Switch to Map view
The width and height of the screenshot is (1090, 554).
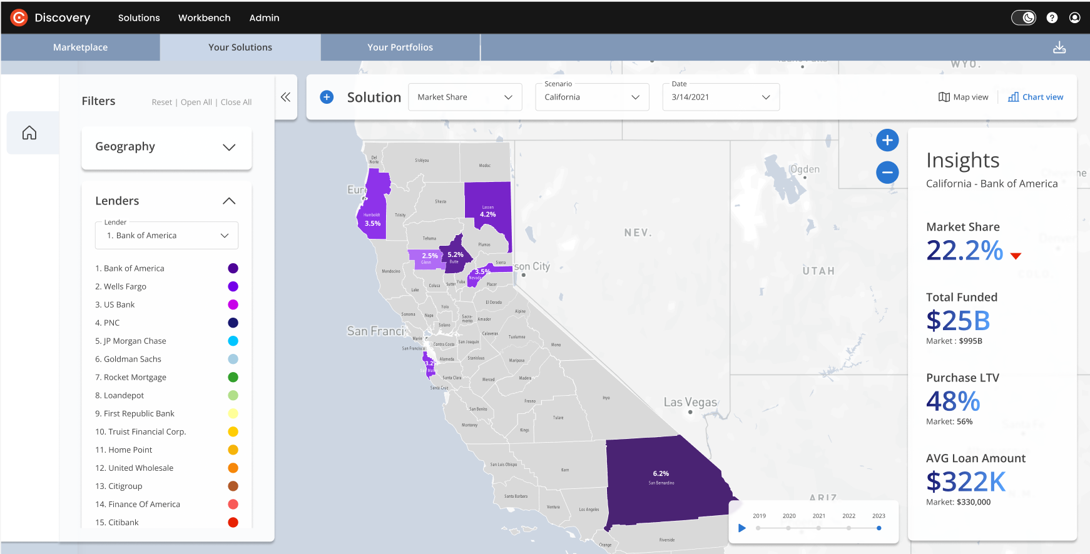click(x=964, y=97)
